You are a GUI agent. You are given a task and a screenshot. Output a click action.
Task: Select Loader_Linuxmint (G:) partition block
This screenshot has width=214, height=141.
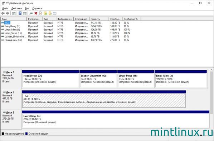click(98, 79)
